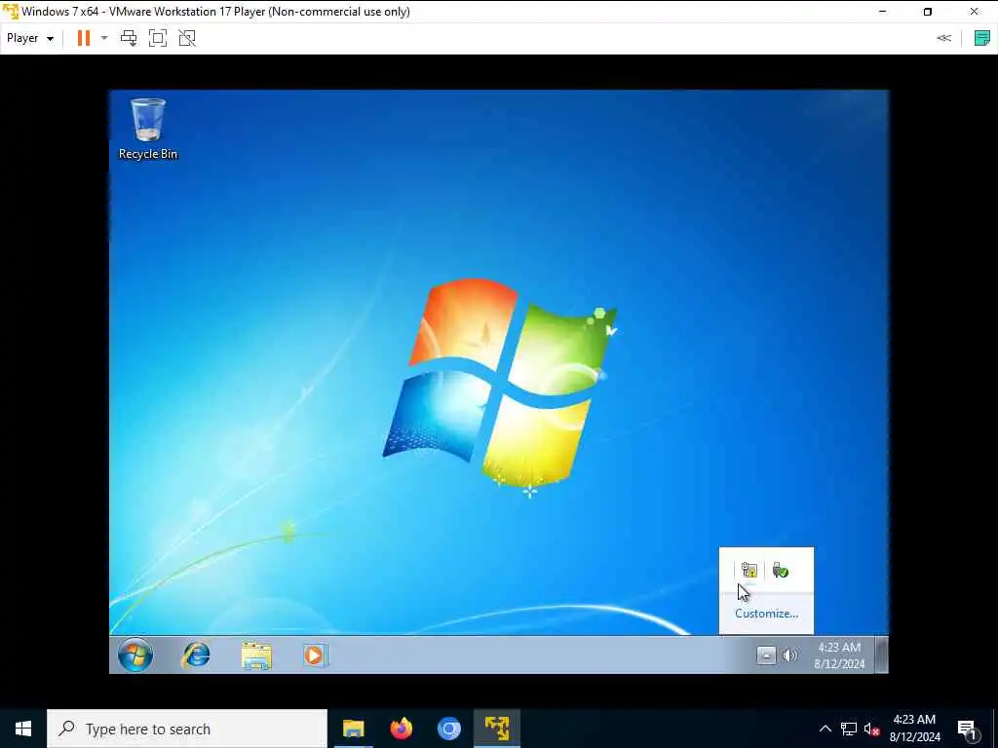
Task: Select VMware Player icon on host taskbar
Action: point(497,729)
